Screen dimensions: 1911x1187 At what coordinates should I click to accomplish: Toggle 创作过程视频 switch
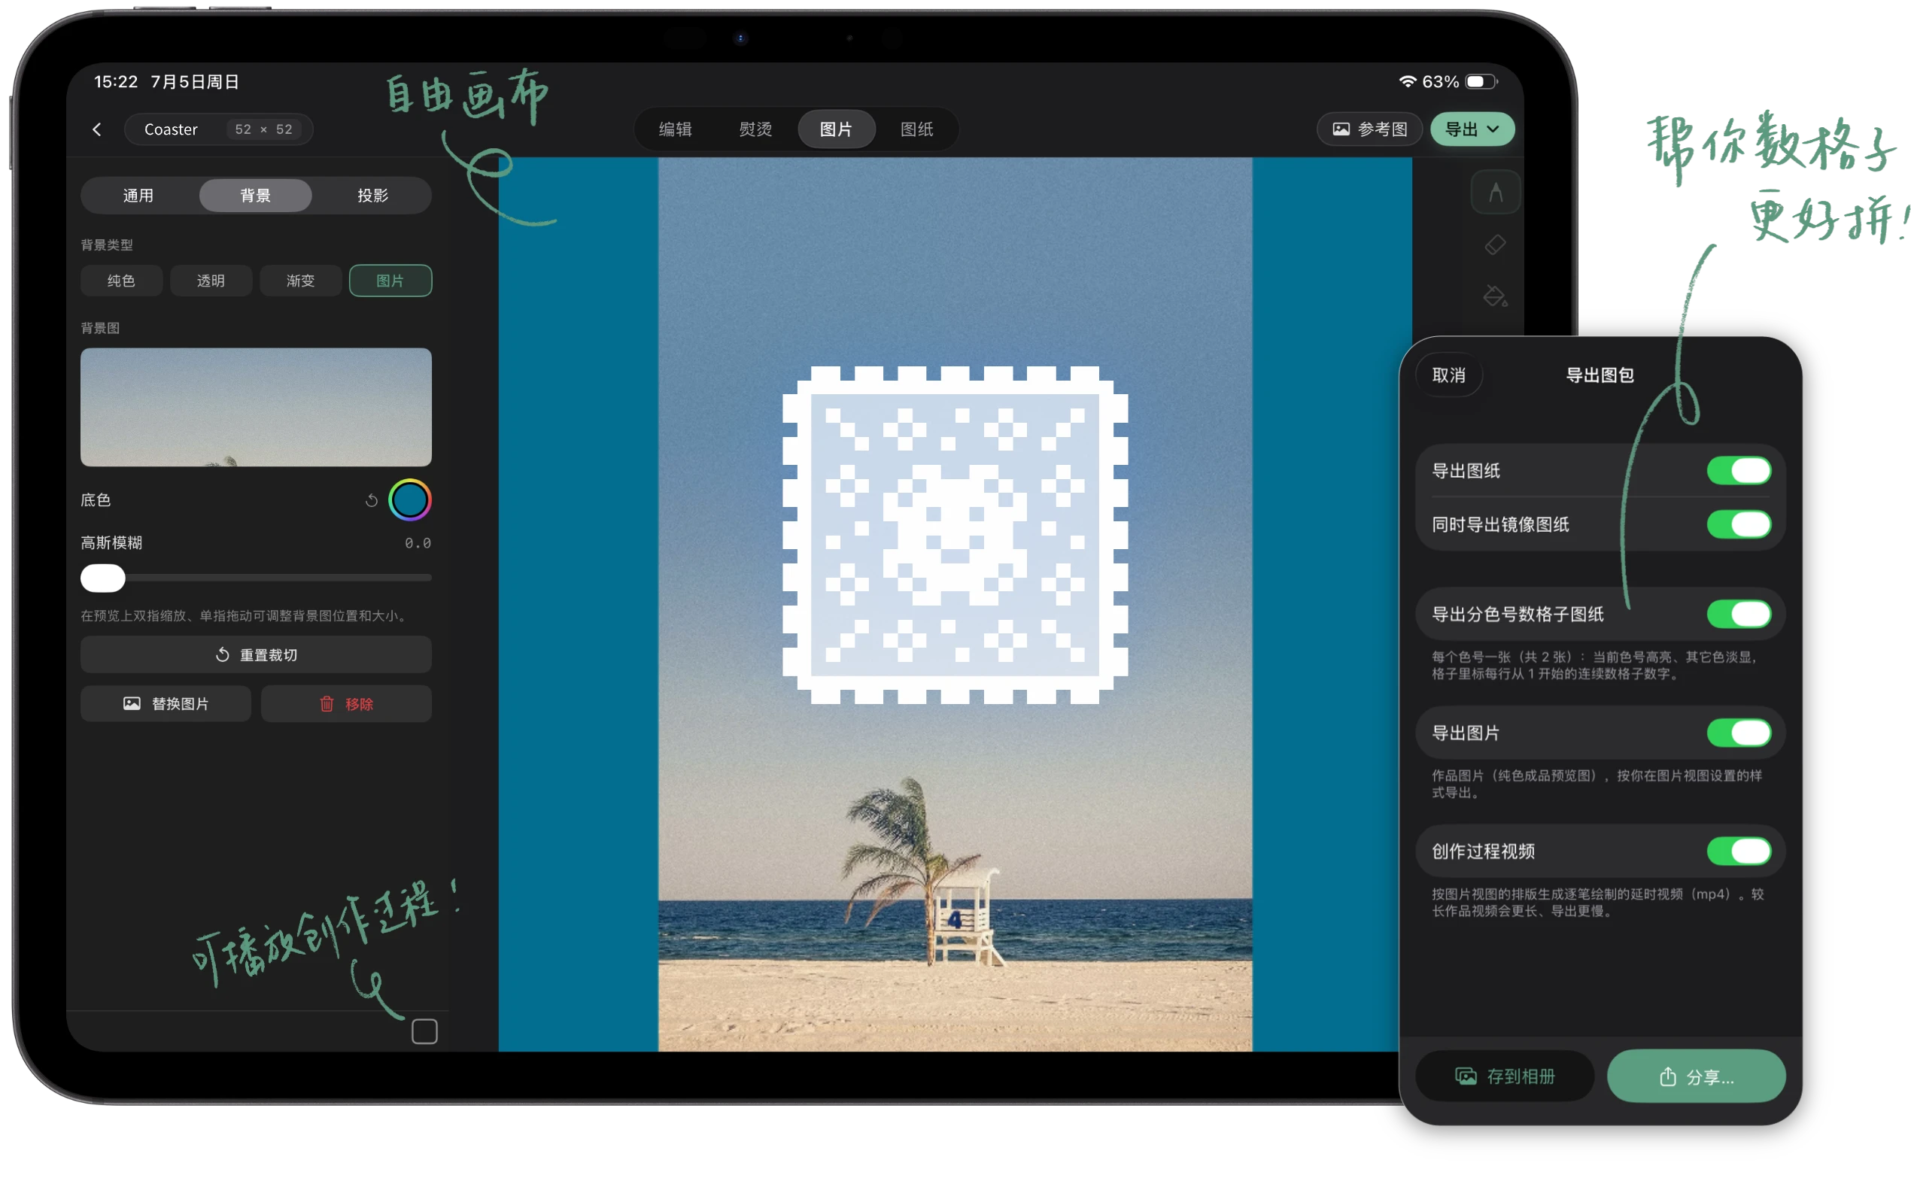pyautogui.click(x=1738, y=851)
